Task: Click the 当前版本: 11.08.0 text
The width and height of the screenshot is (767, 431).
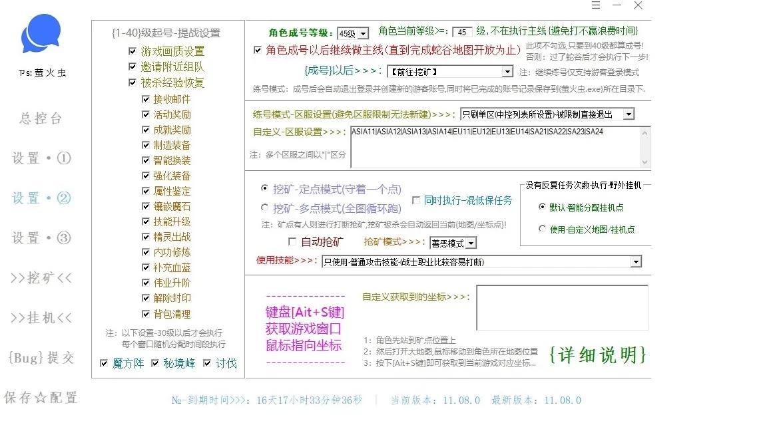Action: coord(435,400)
